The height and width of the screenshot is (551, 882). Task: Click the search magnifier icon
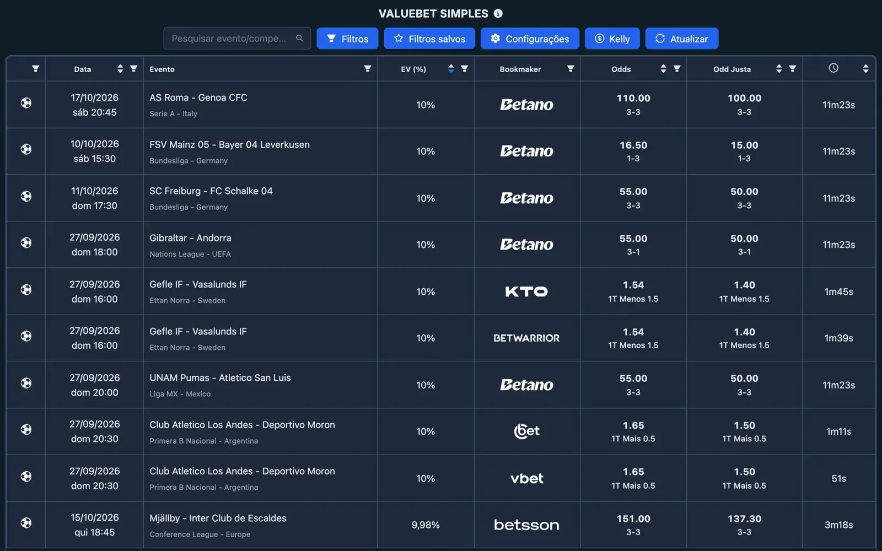(299, 38)
